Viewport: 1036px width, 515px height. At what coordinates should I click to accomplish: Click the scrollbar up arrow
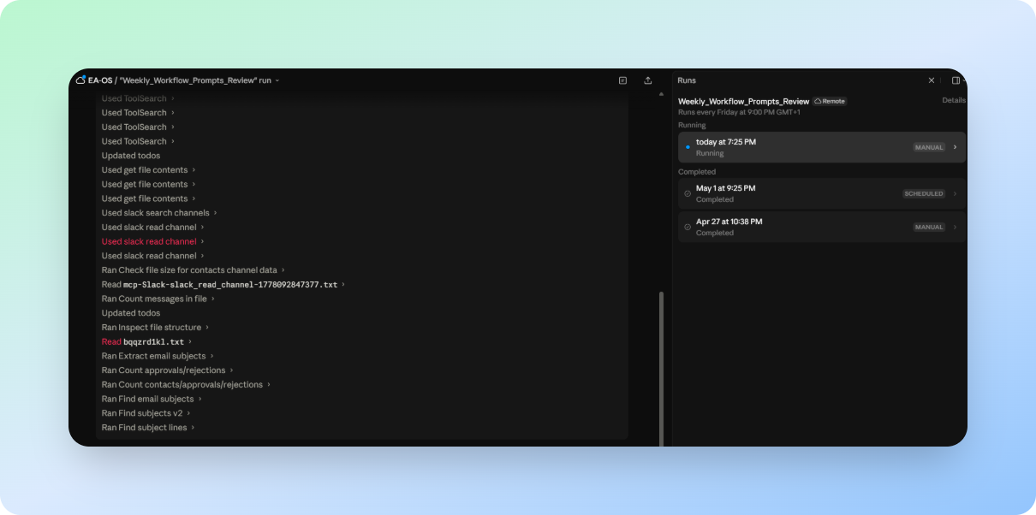click(660, 93)
